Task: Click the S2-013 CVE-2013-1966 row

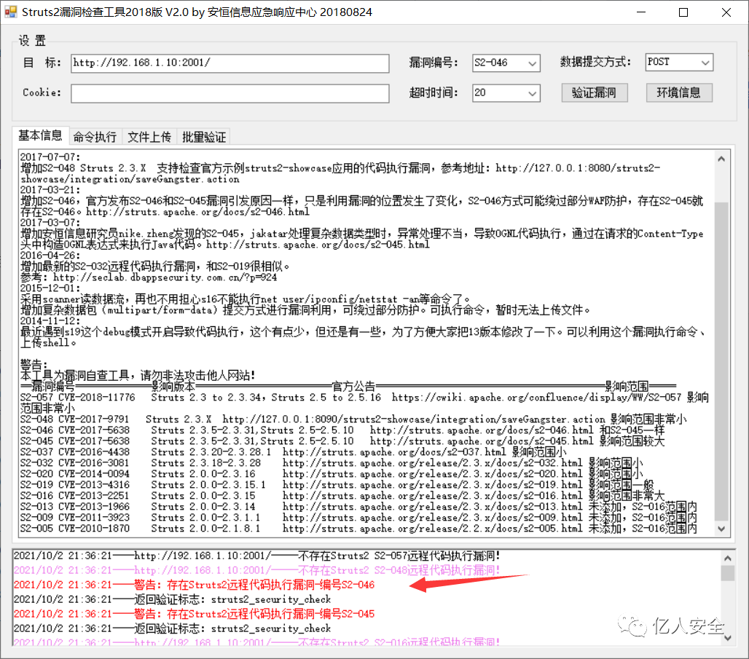Action: tap(358, 507)
